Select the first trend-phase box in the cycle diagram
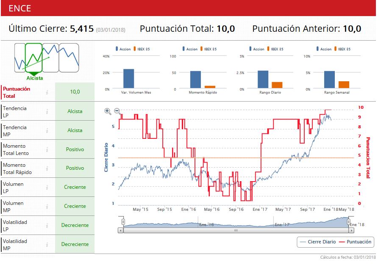Viewport: 381px width, 265px height. coord(20,58)
